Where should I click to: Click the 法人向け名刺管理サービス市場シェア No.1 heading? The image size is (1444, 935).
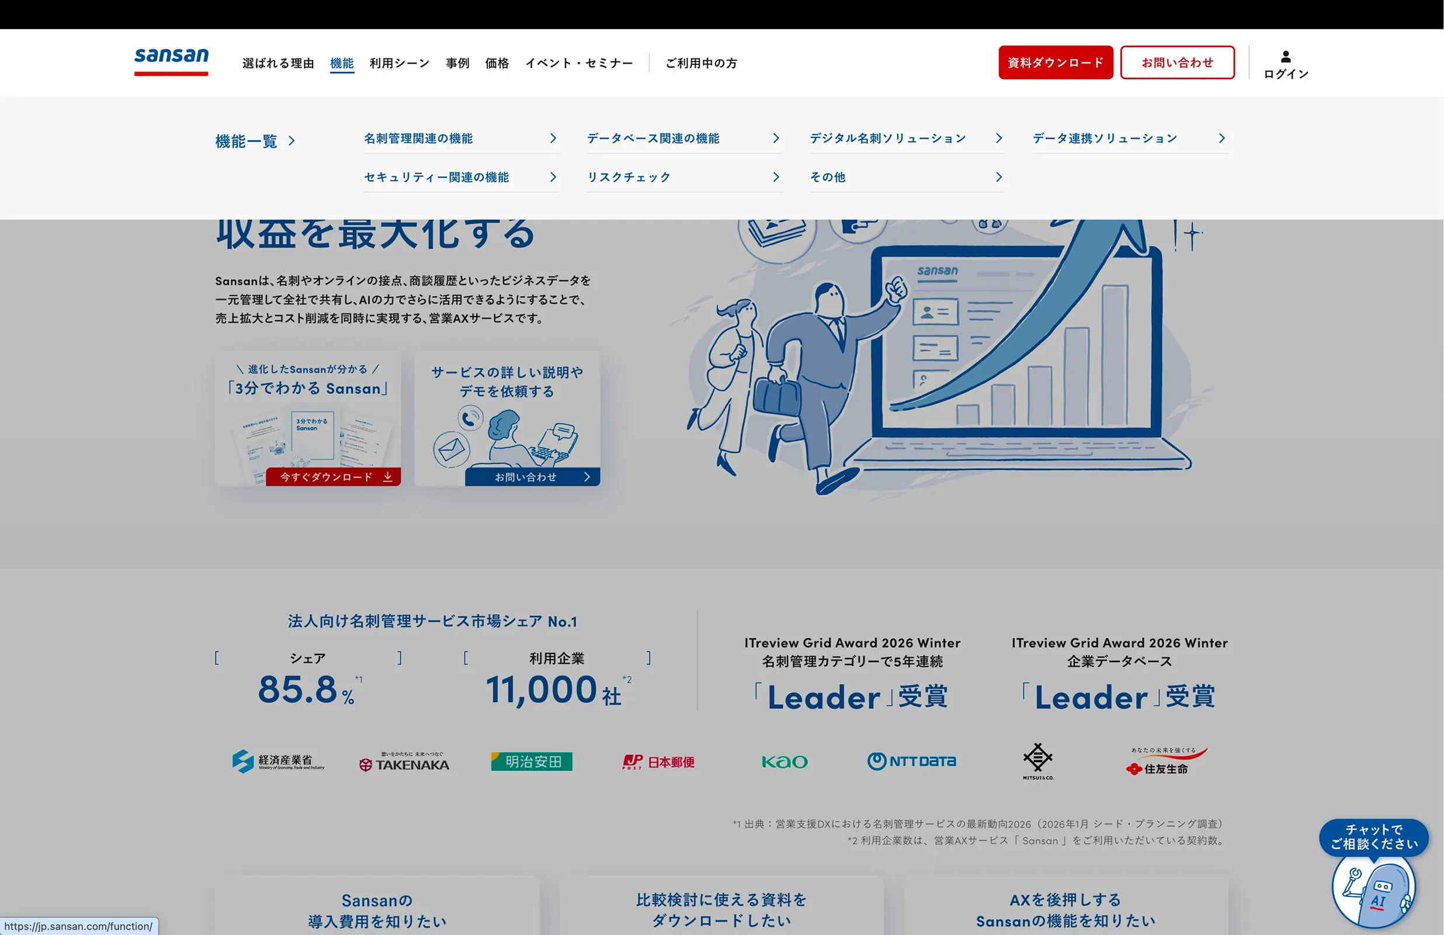(x=433, y=621)
